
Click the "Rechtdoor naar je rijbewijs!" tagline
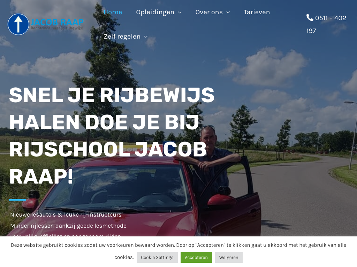click(57, 28)
